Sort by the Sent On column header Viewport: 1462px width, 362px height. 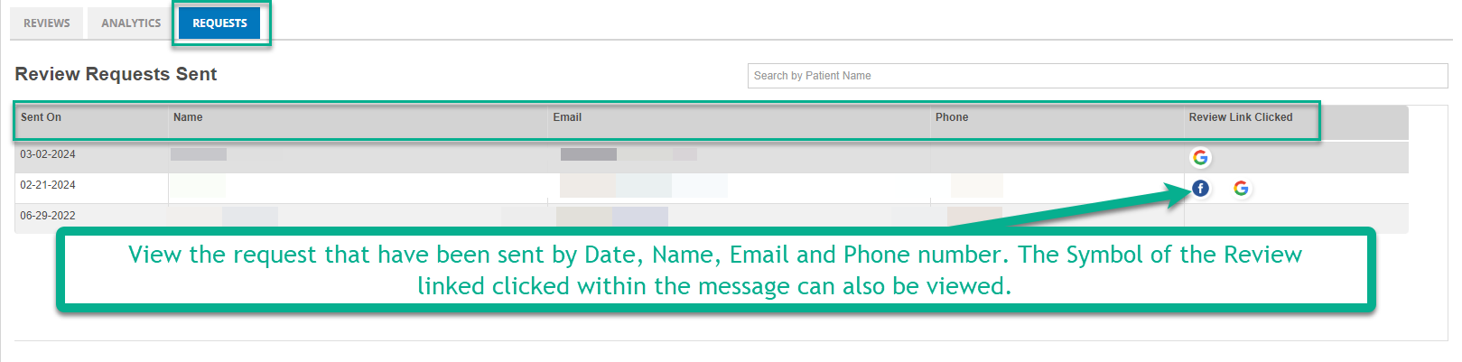click(41, 117)
